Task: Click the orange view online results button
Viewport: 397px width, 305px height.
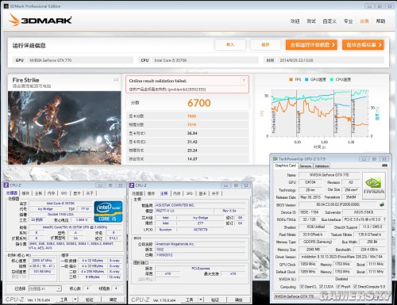Action: click(363, 45)
